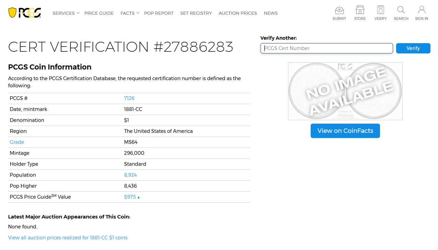
Task: Click the Population 8,924 link
Action: [x=130, y=175]
